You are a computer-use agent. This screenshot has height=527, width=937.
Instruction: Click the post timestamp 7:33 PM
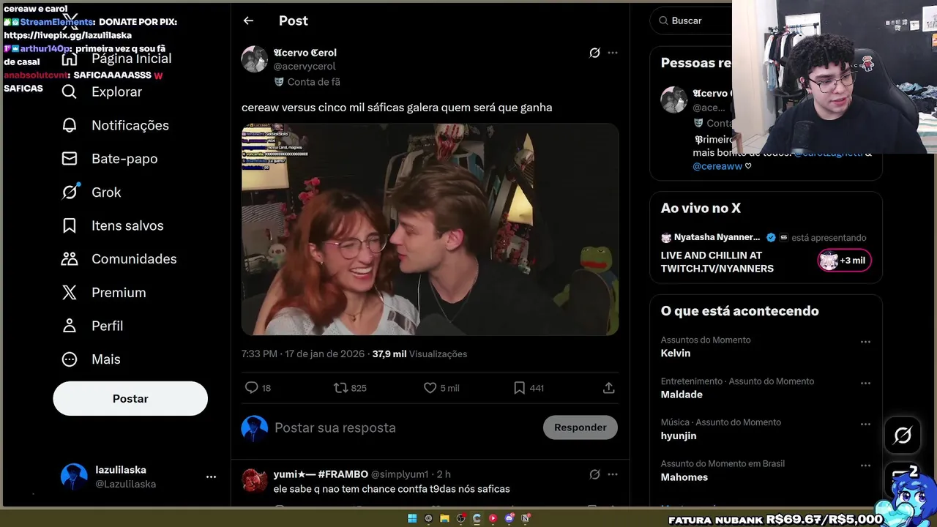pyautogui.click(x=303, y=354)
